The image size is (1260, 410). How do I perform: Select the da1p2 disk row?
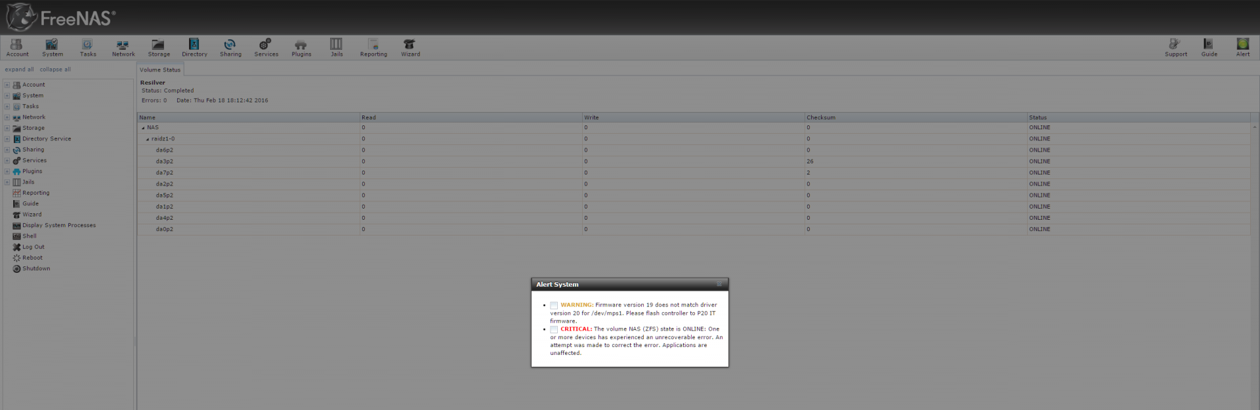694,207
